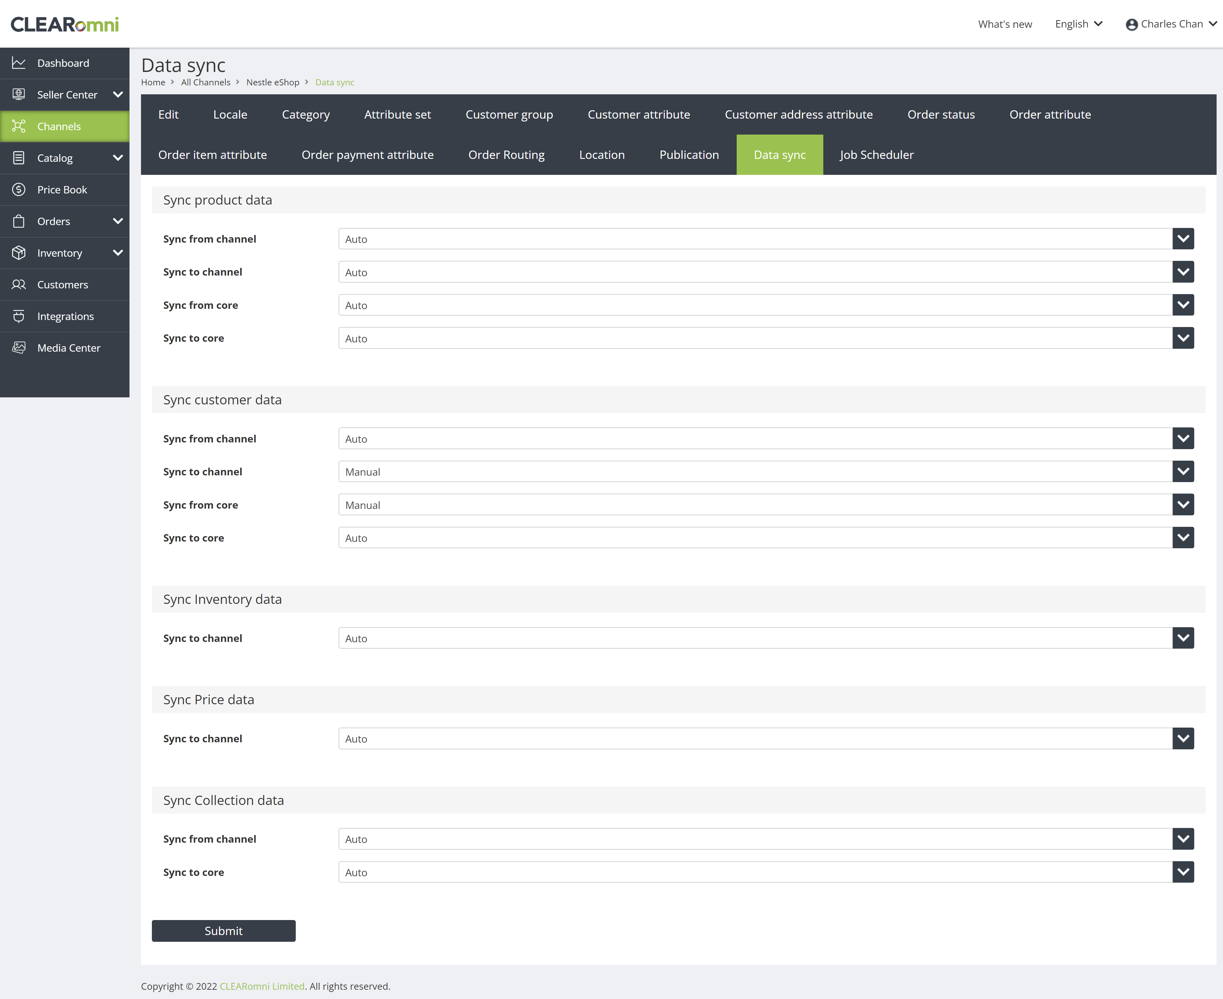1223x999 pixels.
Task: Switch to the Job Scheduler tab
Action: 876,155
